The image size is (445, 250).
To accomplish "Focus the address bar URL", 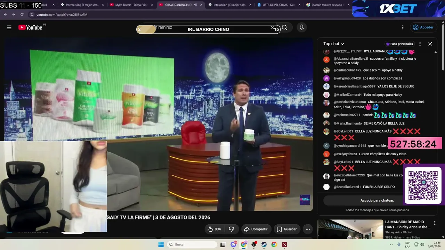I will tap(62, 15).
